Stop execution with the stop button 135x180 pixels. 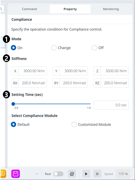(x=97, y=174)
